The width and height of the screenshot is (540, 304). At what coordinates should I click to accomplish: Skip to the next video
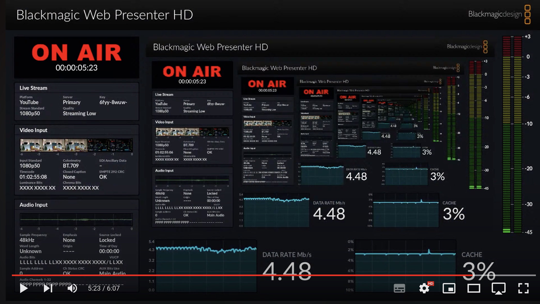[x=48, y=288]
